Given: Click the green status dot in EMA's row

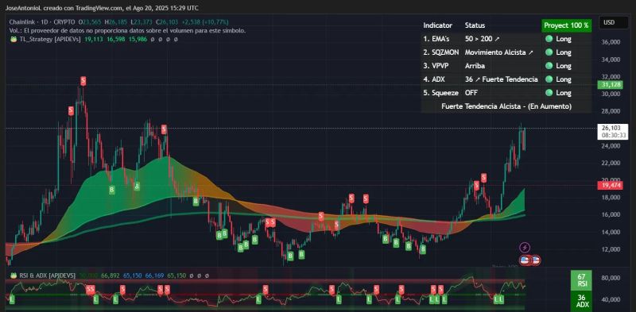Looking at the screenshot, I should (x=549, y=39).
